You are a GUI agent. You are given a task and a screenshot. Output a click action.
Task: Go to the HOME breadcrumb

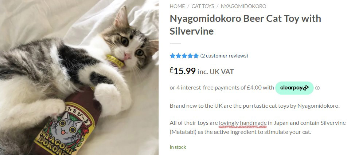coord(177,6)
